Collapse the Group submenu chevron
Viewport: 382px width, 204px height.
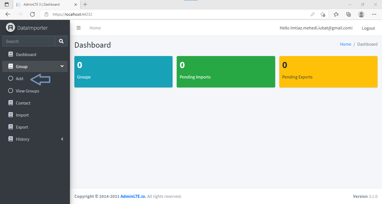62,66
